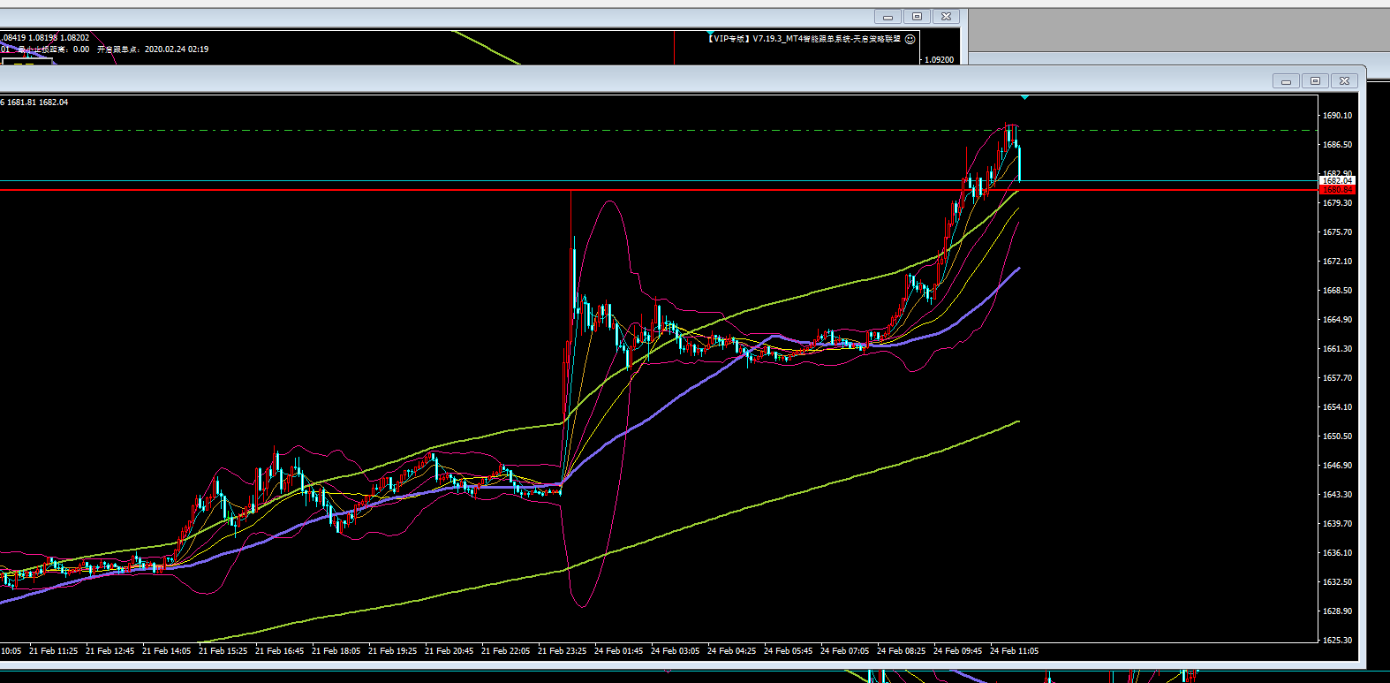Click the 1632.50 price scale label
The image size is (1390, 683).
coord(1337,582)
